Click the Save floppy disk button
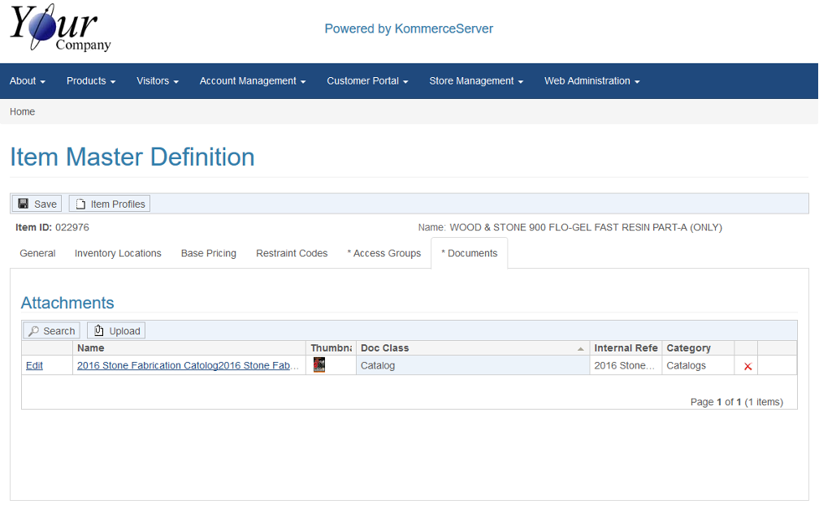This screenshot has height=526, width=819. tap(37, 204)
